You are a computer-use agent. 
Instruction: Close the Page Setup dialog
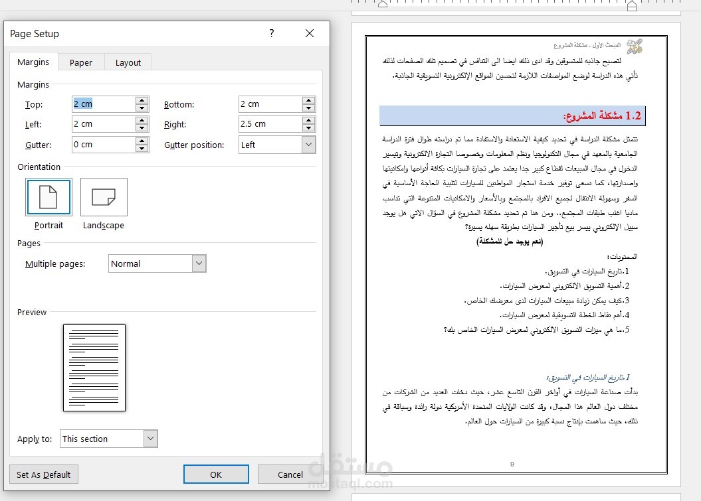pos(310,33)
